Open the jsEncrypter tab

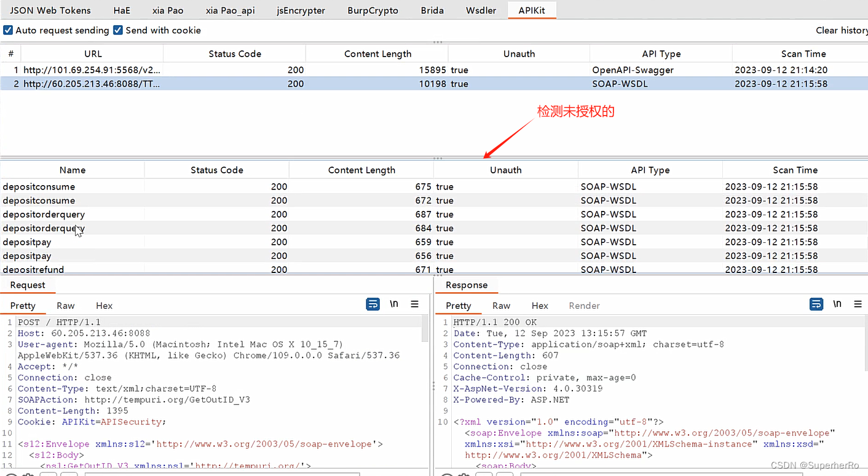(301, 10)
